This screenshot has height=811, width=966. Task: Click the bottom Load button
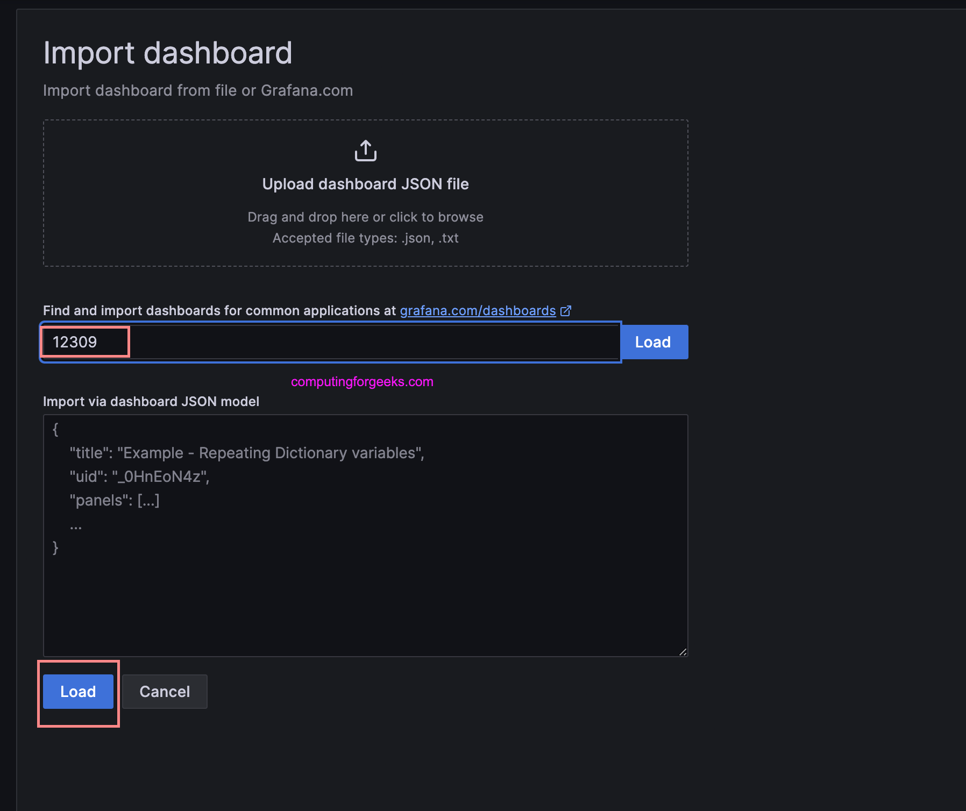(77, 692)
